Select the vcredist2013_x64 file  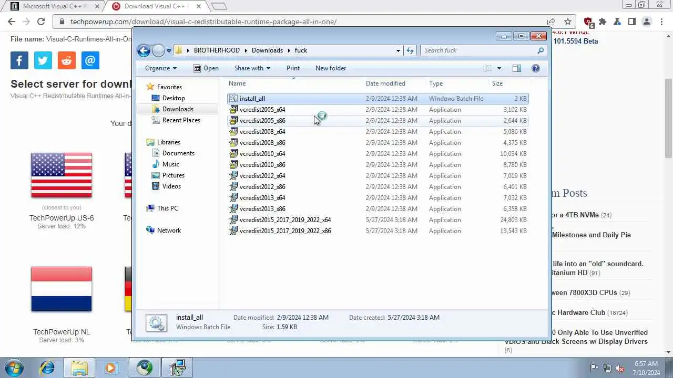(378, 198)
